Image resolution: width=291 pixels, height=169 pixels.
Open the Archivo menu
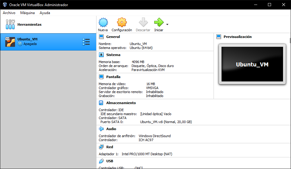click(x=9, y=13)
